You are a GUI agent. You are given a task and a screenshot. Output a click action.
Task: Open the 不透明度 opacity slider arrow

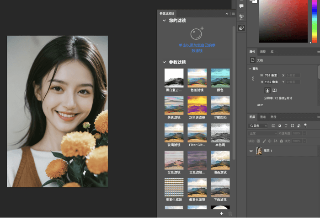(304, 133)
